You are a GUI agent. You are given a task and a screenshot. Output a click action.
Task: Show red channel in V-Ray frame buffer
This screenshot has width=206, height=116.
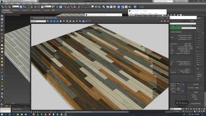51,21
